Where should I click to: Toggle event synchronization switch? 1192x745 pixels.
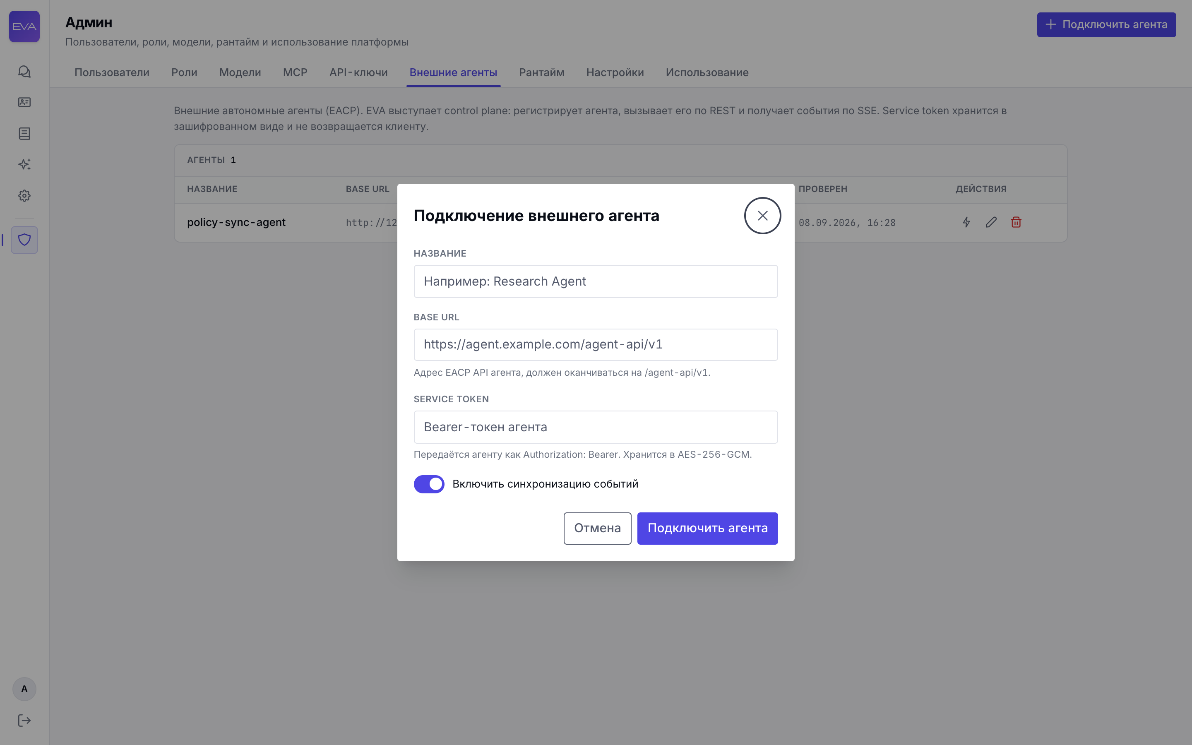[x=429, y=484]
